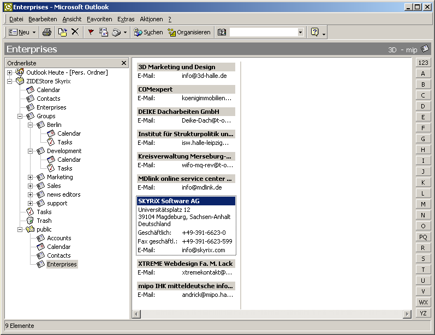
Task: Open the Extras menu
Action: [126, 19]
